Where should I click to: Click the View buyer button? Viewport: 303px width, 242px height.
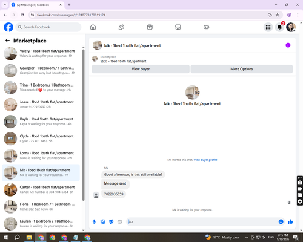pyautogui.click(x=141, y=69)
